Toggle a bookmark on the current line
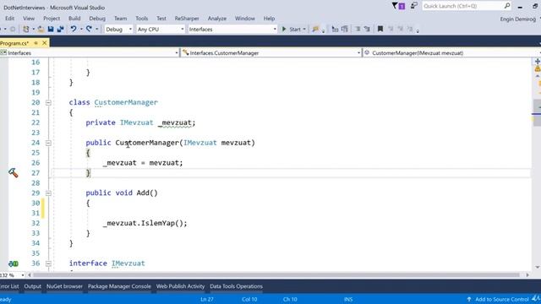This screenshot has width=541, height=304. pos(380,30)
